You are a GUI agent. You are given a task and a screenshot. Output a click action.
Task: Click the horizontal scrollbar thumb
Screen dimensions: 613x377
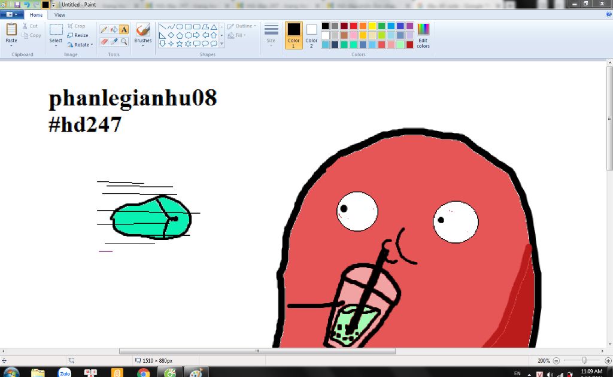click(x=257, y=351)
